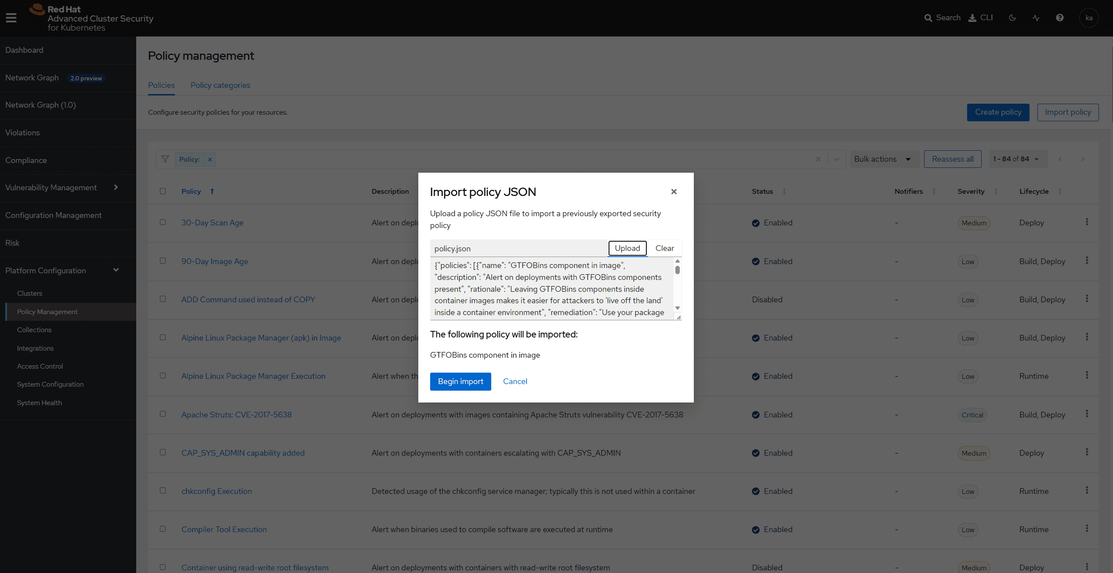Viewport: 1113px width, 573px height.
Task: Check chkconfig Execution row
Action: click(x=163, y=490)
